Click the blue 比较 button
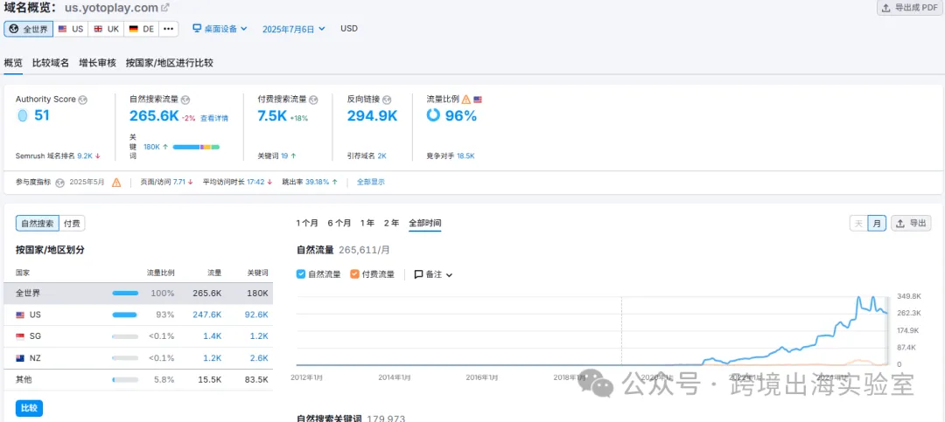945x422 pixels. [29, 408]
